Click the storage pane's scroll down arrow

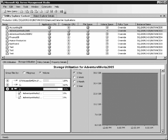coord(163,132)
